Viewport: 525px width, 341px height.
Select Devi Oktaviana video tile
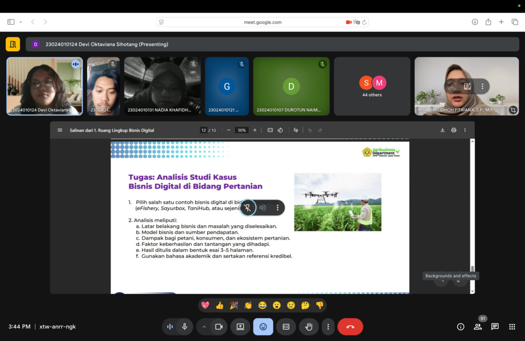point(45,86)
